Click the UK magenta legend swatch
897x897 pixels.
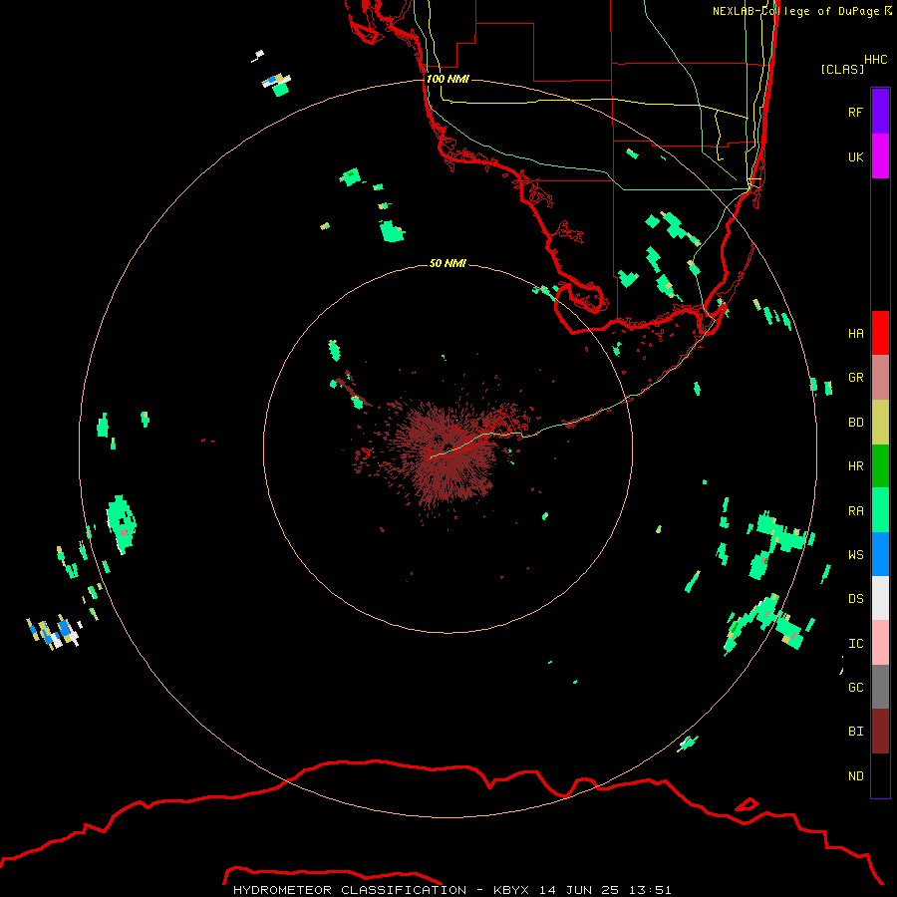pos(880,156)
